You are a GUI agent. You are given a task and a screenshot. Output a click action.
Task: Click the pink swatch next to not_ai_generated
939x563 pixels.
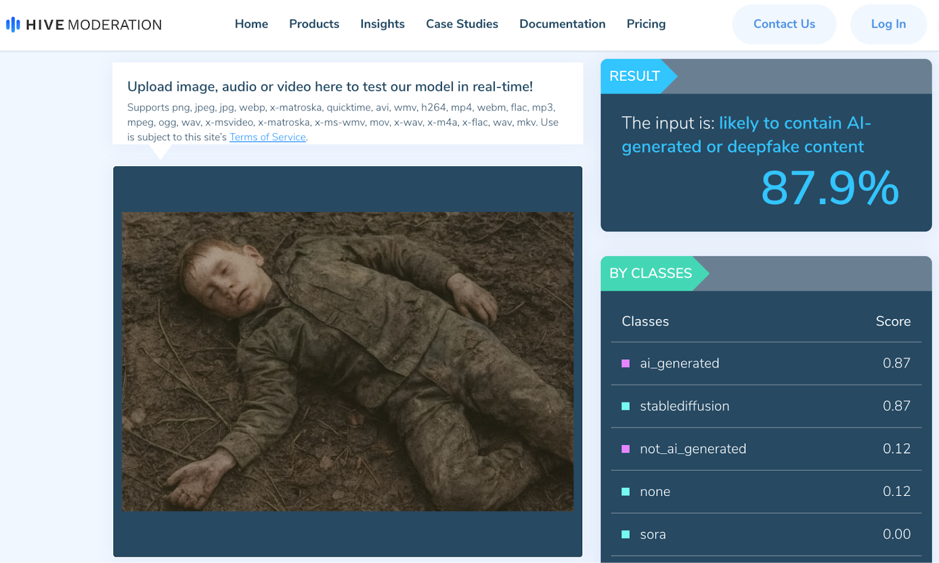pos(626,449)
